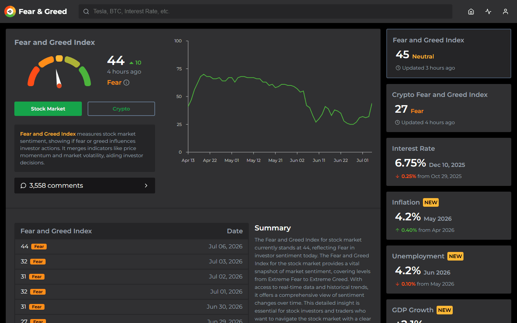Click the comment bubble icon
The image size is (517, 323).
pos(23,186)
